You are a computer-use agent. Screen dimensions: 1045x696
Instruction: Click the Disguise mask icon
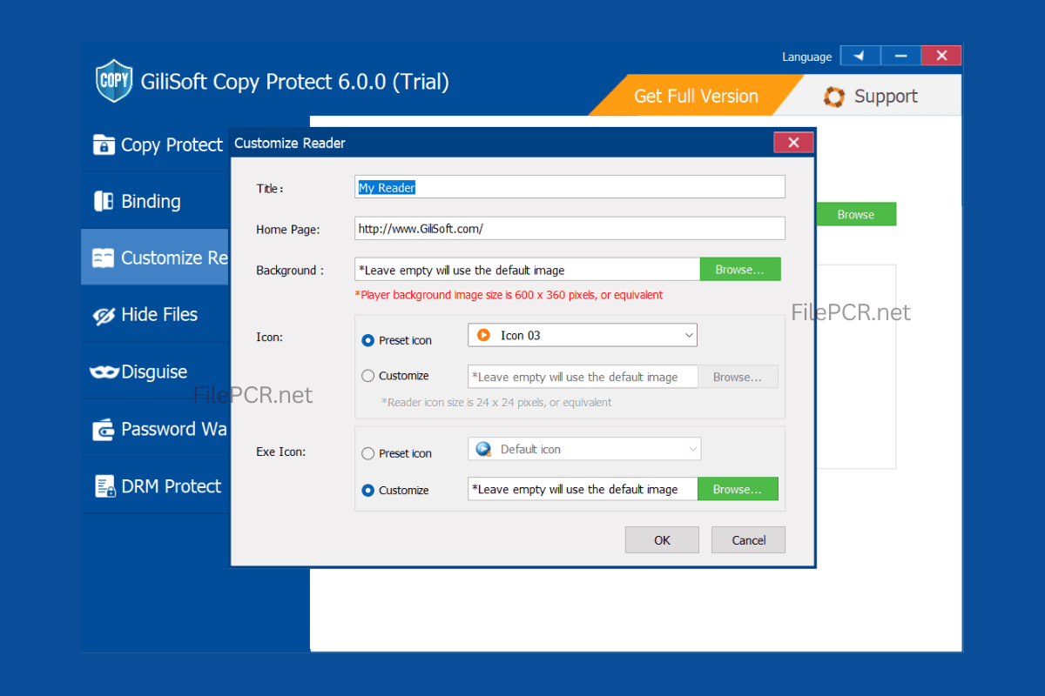[104, 371]
